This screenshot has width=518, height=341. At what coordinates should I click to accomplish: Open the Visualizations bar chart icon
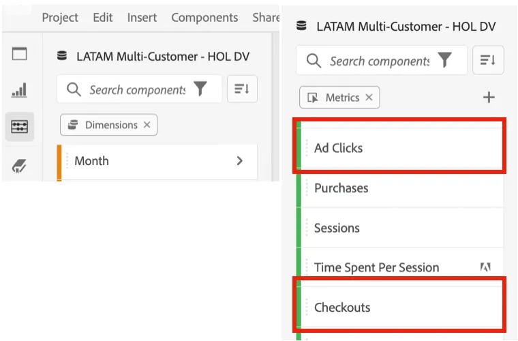[x=20, y=90]
